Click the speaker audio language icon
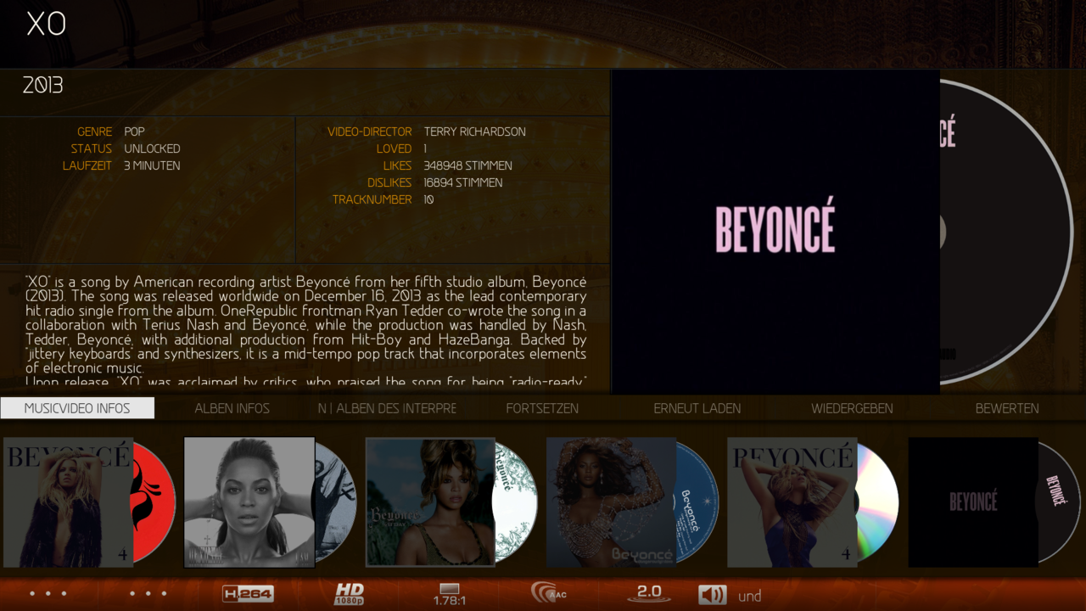The height and width of the screenshot is (611, 1086). (x=712, y=595)
